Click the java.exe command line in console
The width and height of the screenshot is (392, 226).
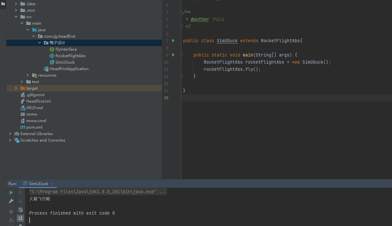(x=98, y=192)
